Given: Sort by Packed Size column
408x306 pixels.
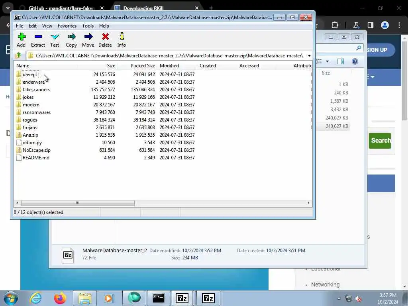Looking at the screenshot, I should click(x=137, y=66).
